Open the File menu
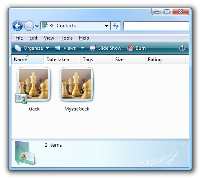202x181 pixels. [x=19, y=38]
